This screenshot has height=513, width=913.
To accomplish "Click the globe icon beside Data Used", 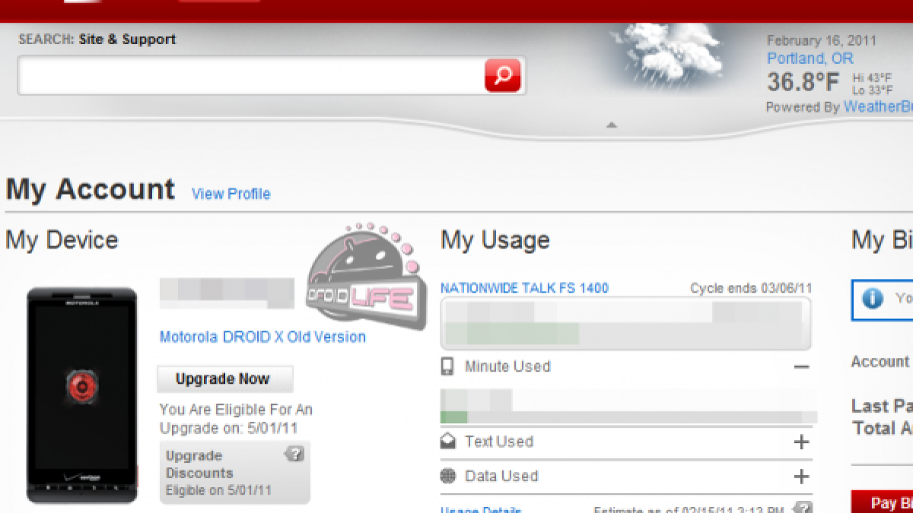I will [448, 477].
